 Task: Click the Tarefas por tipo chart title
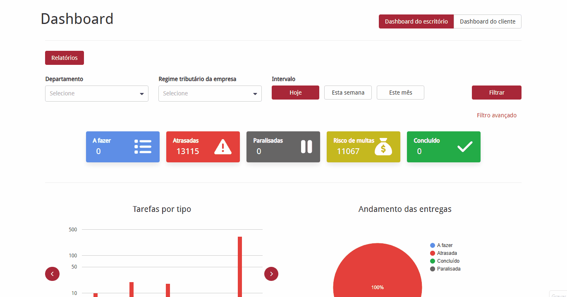click(162, 209)
